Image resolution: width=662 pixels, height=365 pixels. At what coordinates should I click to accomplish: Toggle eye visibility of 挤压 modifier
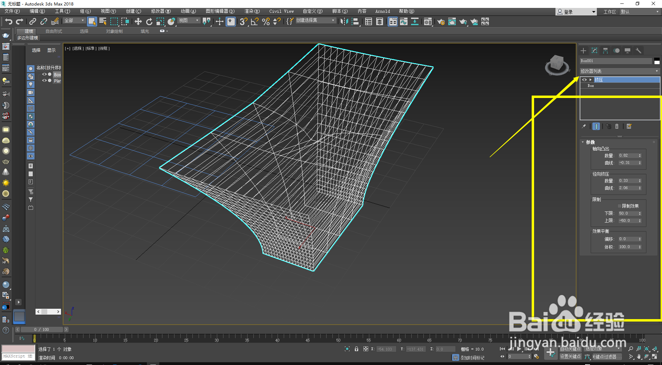[584, 80]
